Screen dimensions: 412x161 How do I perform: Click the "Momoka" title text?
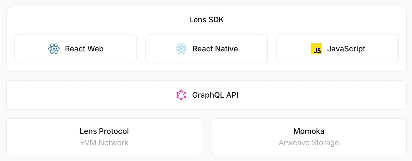[309, 131]
